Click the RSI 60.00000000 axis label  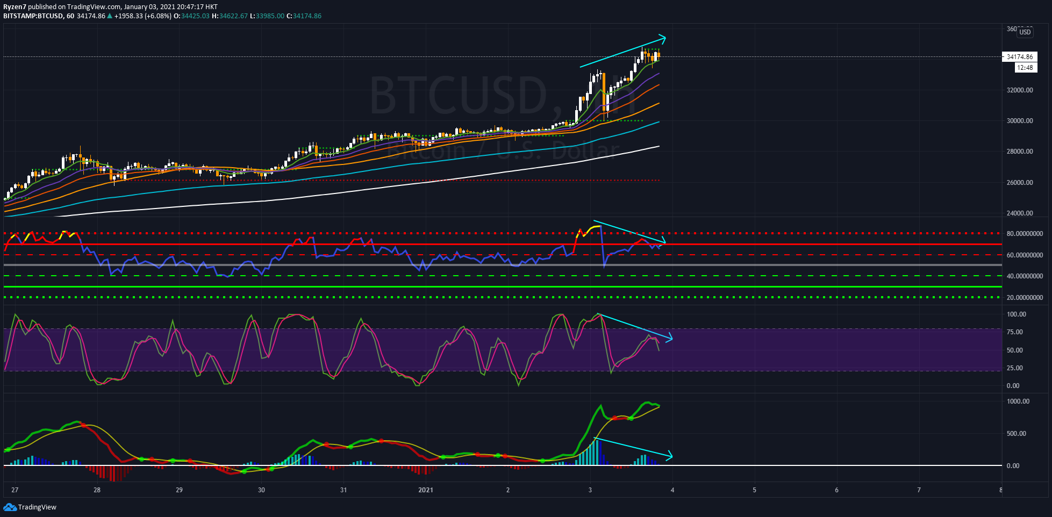click(1025, 255)
